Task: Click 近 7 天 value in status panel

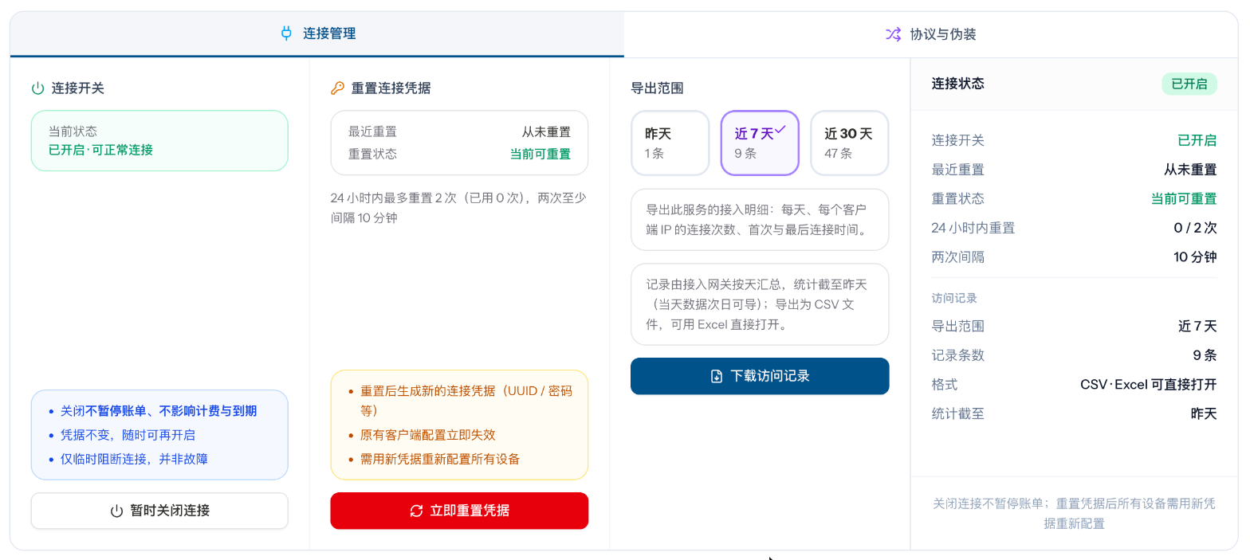Action: click(1197, 327)
